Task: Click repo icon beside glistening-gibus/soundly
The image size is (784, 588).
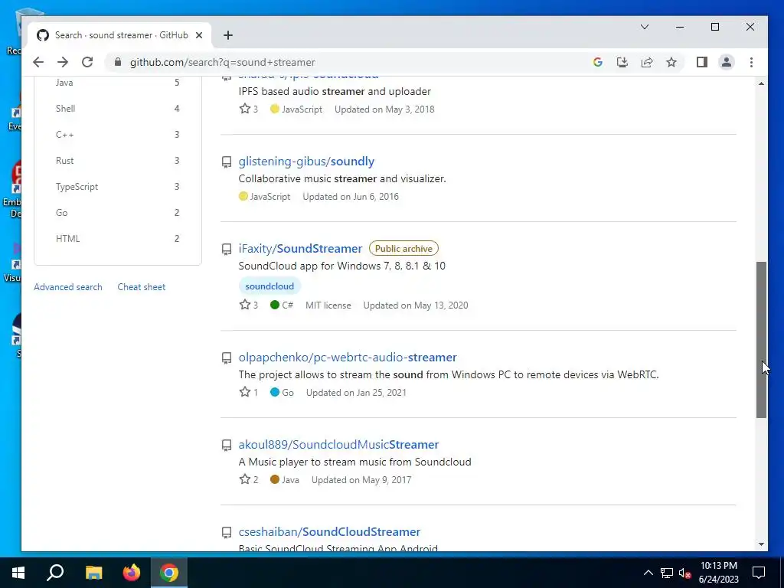Action: tap(227, 162)
